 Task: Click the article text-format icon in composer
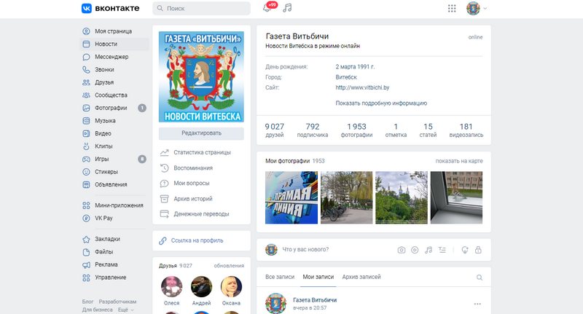point(442,250)
